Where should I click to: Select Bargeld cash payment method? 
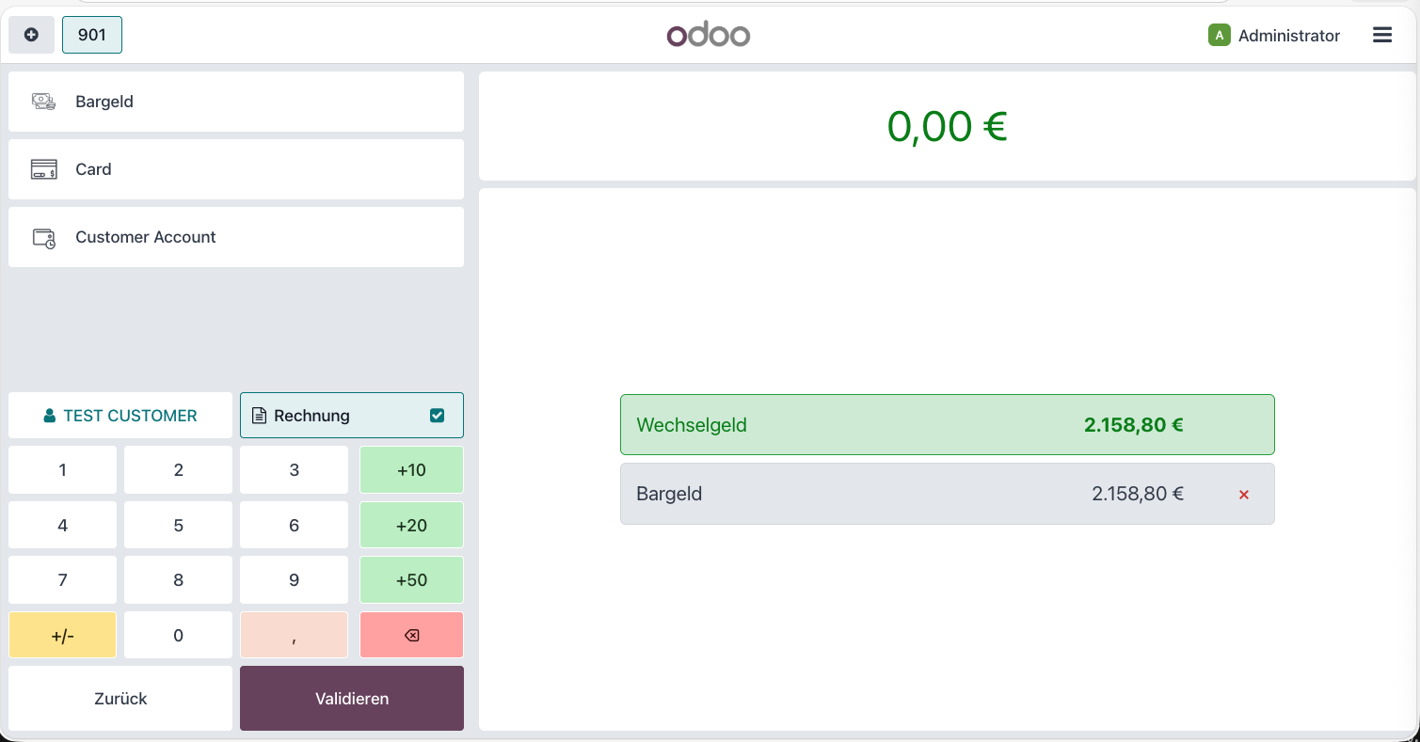click(x=235, y=102)
